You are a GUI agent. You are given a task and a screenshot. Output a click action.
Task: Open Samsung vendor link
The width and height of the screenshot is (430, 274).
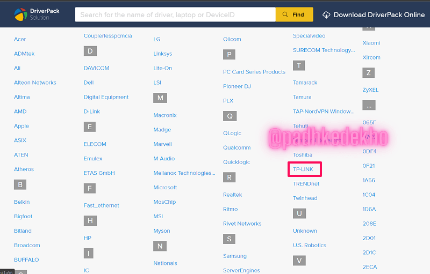[235, 256]
